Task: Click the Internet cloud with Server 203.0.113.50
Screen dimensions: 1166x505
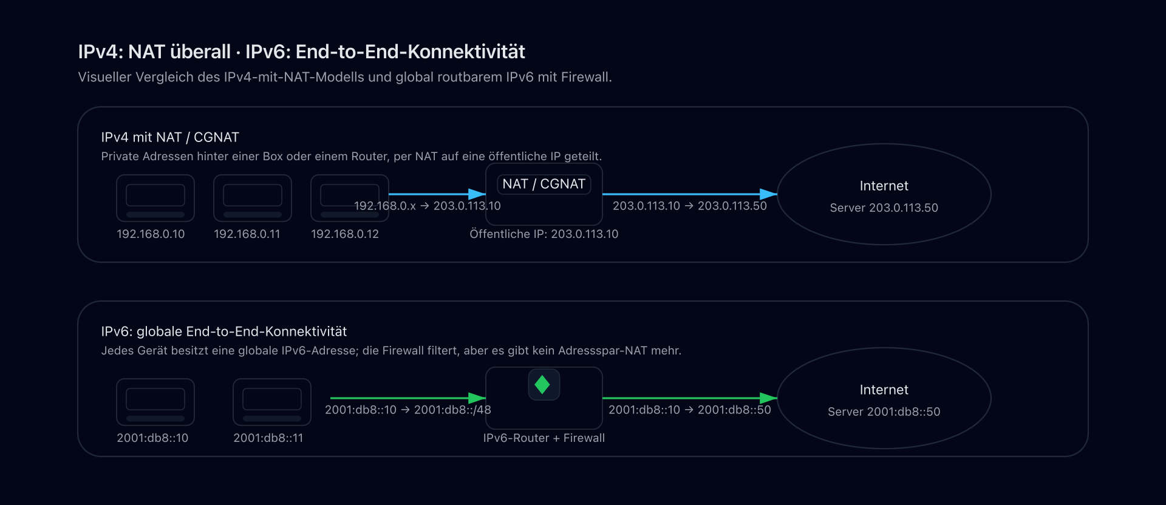Action: [x=884, y=195]
